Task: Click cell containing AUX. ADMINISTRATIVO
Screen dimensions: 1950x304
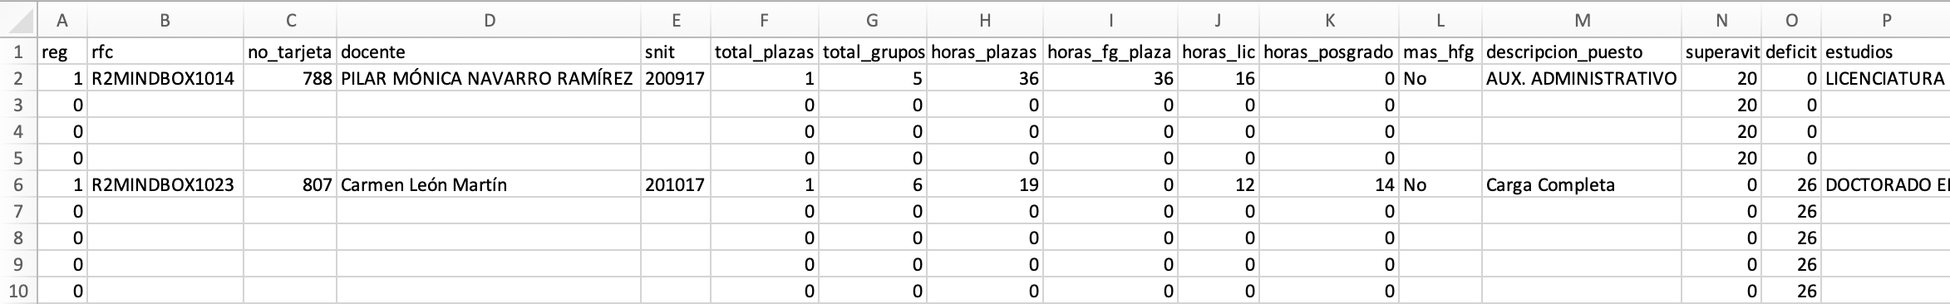Action: click(x=1582, y=78)
